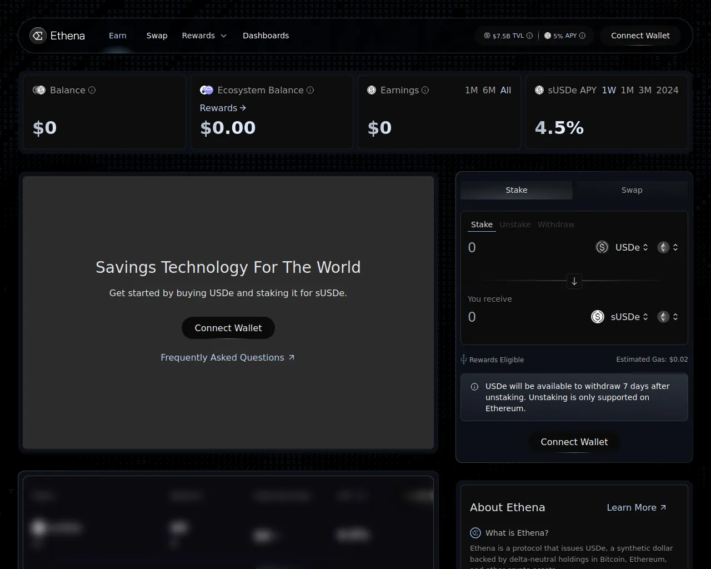Click the Balance info icon
The width and height of the screenshot is (711, 569).
[x=92, y=90]
